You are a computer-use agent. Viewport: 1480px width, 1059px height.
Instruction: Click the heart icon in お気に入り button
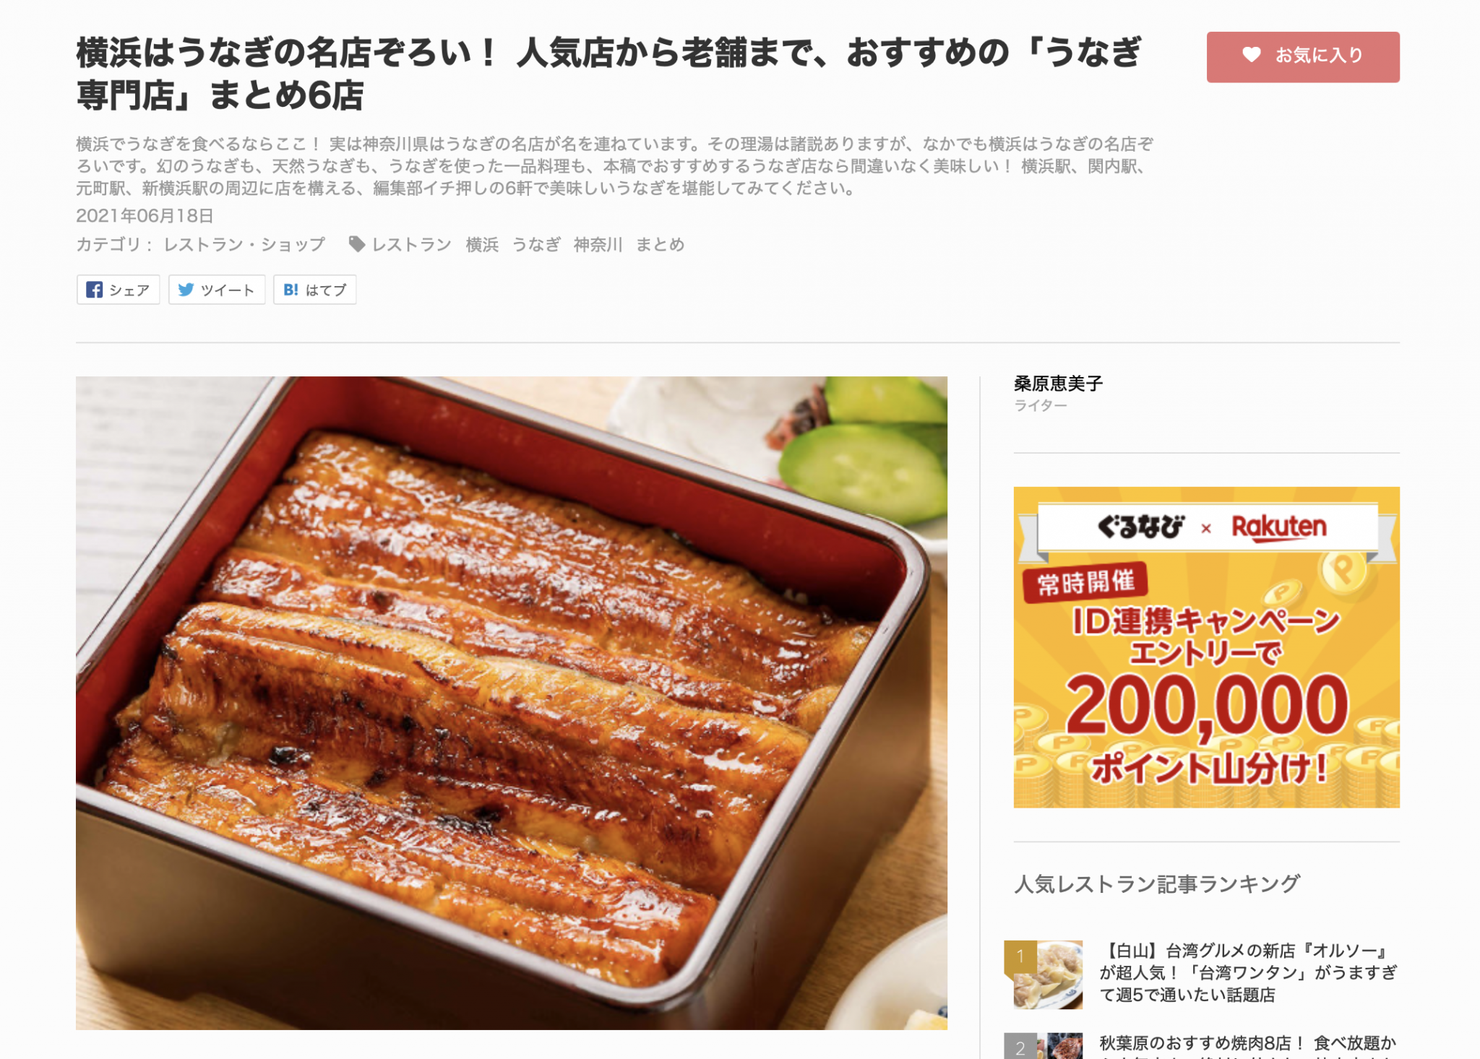tap(1251, 55)
